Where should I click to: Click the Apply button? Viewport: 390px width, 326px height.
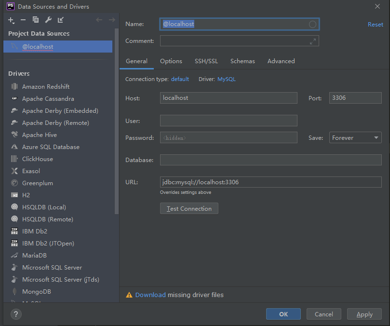tap(364, 314)
